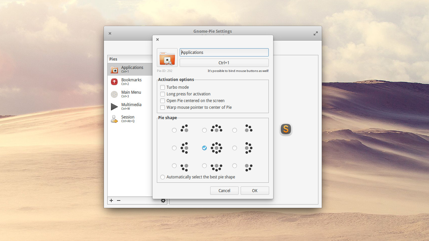This screenshot has width=429, height=241.
Task: Select the Applications pie row
Action: coord(130,69)
